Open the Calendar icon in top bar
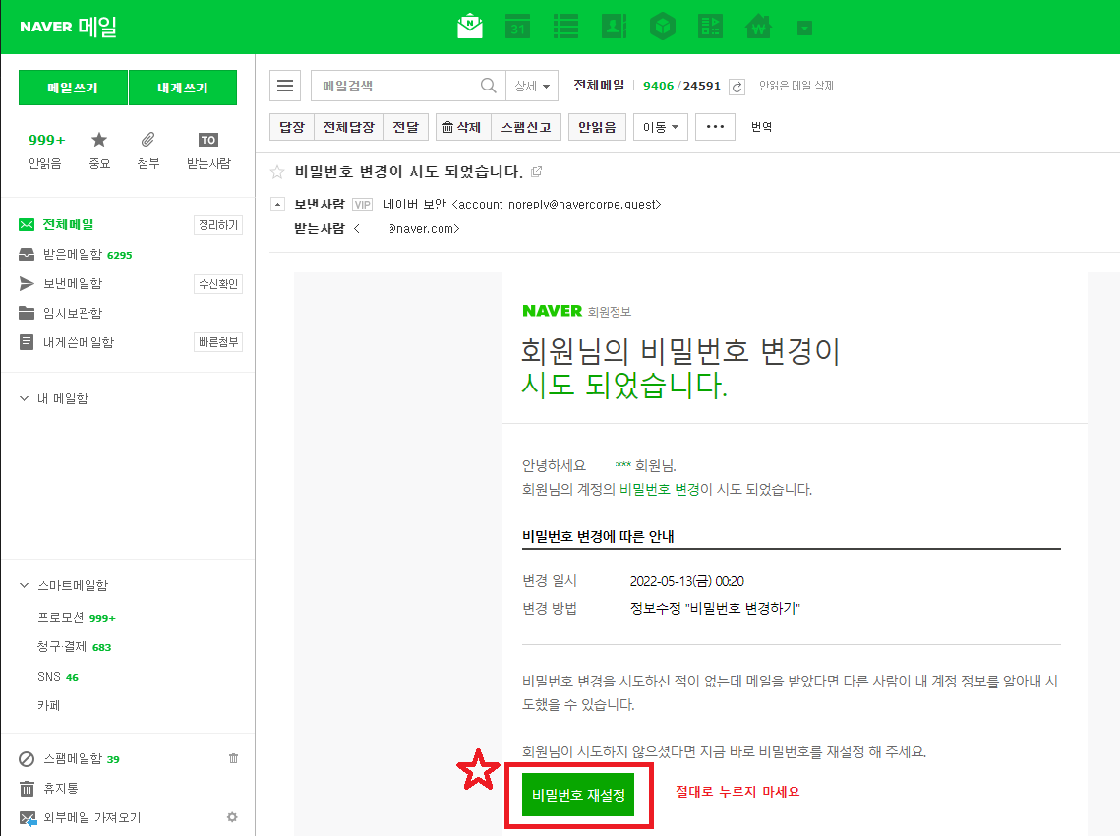Viewport: 1120px width, 836px height. tap(517, 27)
